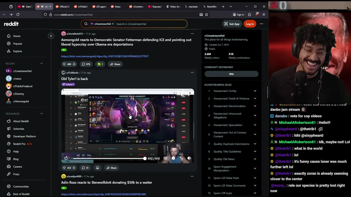Click the award button showing 1
351x197 pixels.
(100, 64)
